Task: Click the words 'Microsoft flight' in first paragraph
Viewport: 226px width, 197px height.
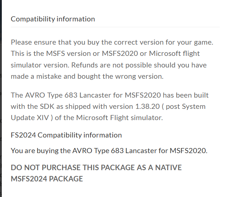Action: click(x=174, y=54)
